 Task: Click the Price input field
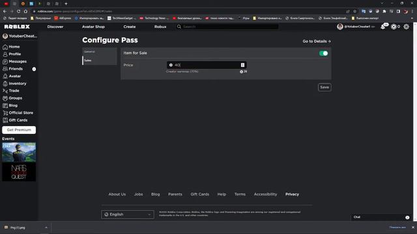(x=207, y=65)
